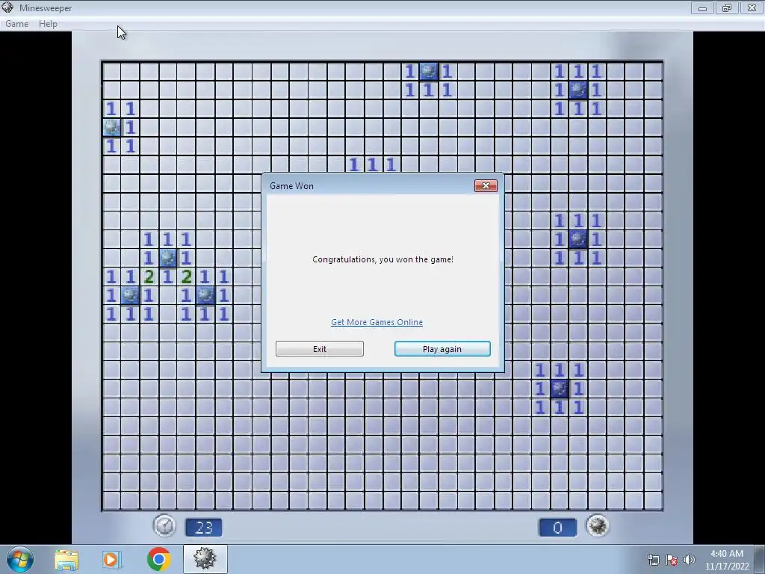Open Google Chrome from the taskbar
This screenshot has height=574, width=765.
point(158,559)
